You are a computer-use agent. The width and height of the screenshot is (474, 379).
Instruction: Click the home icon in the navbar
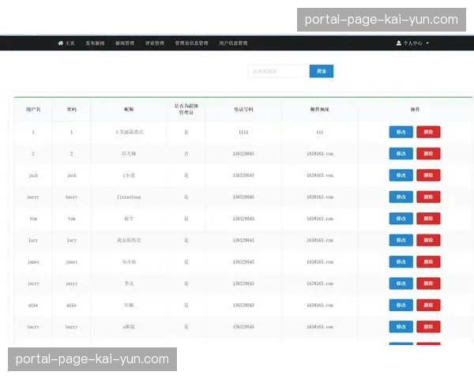tap(61, 43)
